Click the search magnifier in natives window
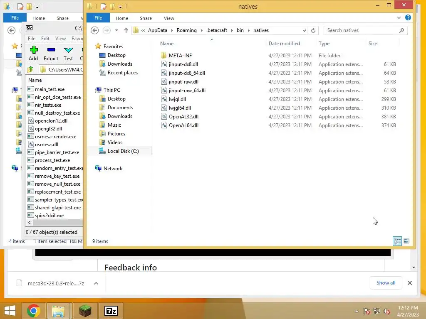This screenshot has width=426, height=319. click(x=401, y=30)
